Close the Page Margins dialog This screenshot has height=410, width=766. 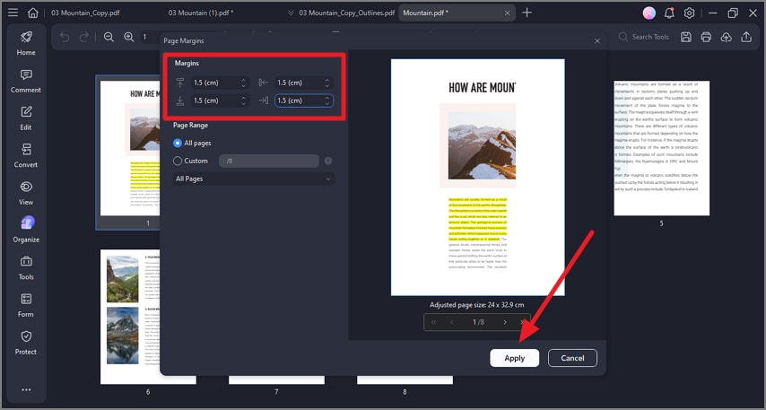(x=597, y=41)
